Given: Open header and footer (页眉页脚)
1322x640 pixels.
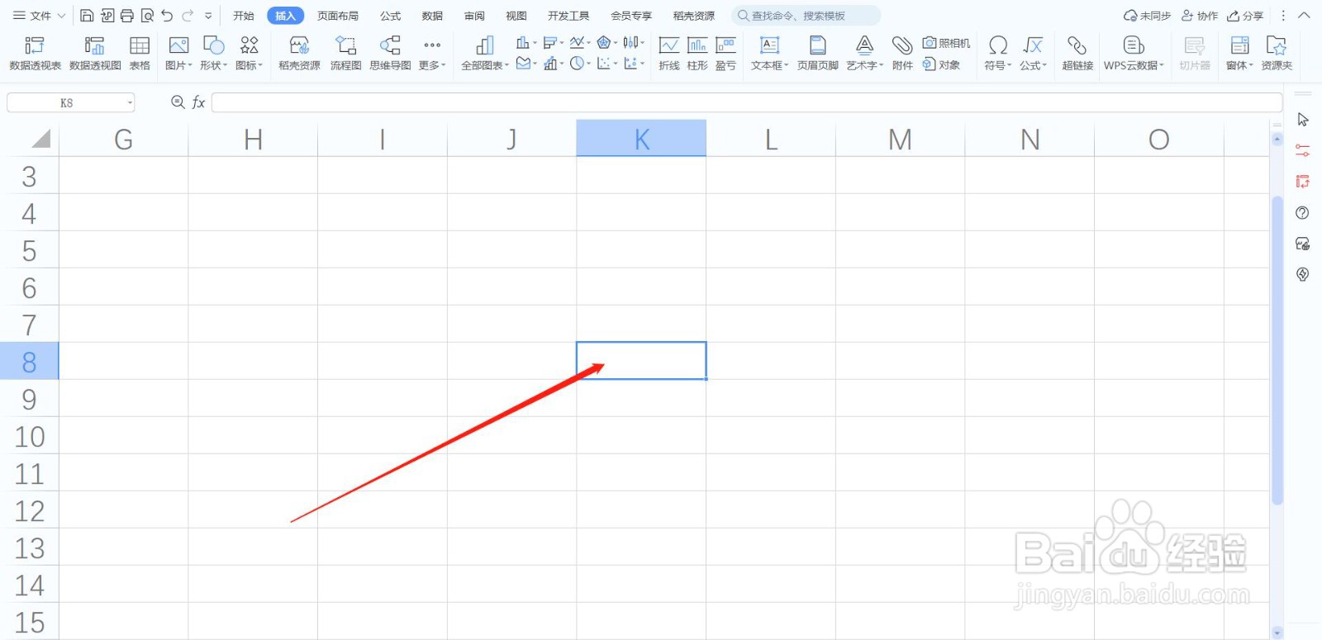Looking at the screenshot, I should click(x=817, y=53).
